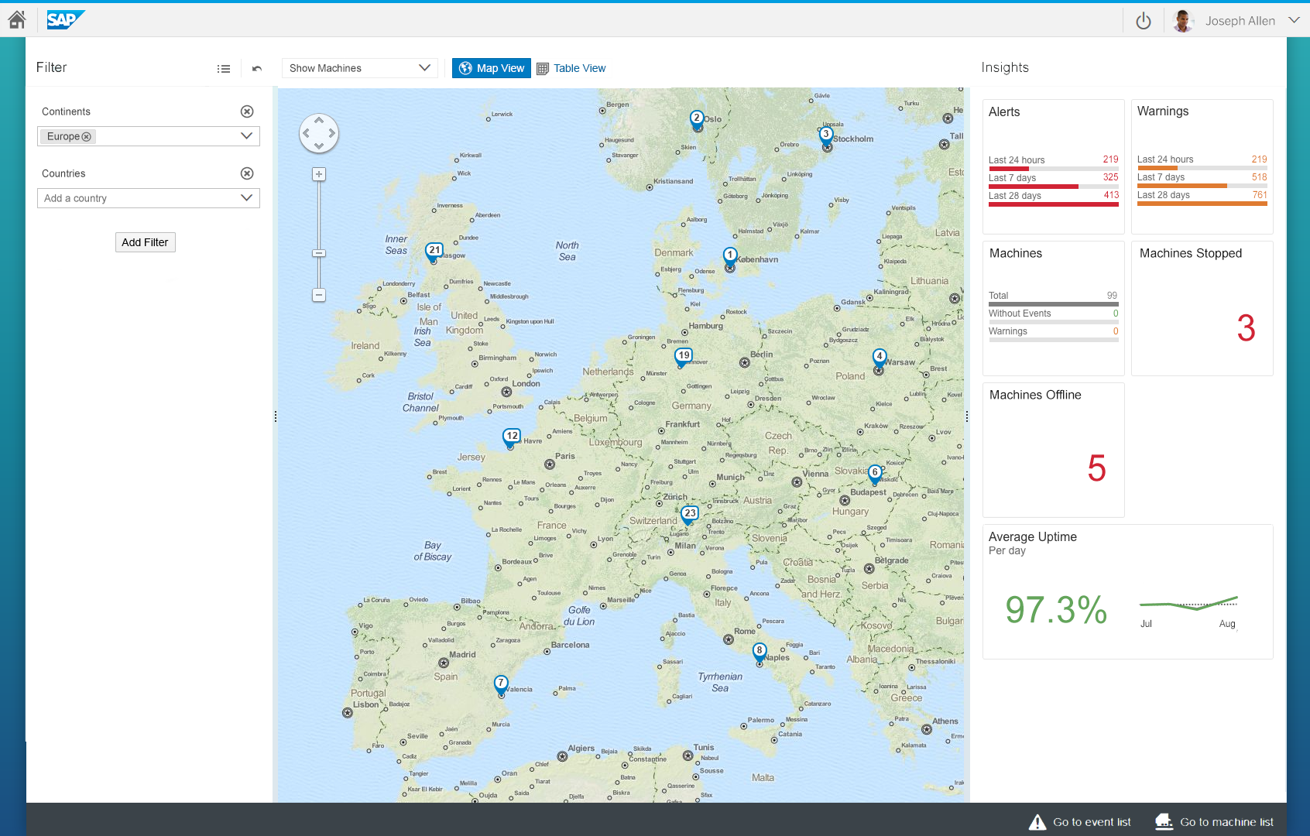Viewport: 1310px width, 836px height.
Task: Click Alerts Last 7 days bar
Action: [1053, 187]
